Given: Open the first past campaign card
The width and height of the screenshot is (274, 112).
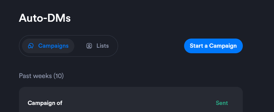Looking at the screenshot, I should (131, 99).
